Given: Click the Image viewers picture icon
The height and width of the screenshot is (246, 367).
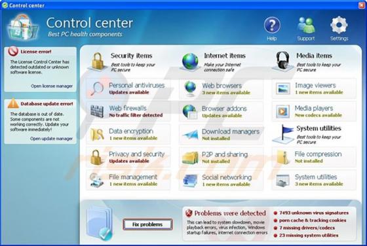Looking at the screenshot, I should pyautogui.click(x=282, y=89).
